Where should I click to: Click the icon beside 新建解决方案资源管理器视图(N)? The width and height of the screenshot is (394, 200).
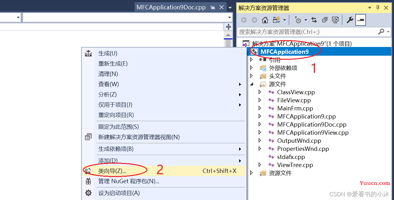pos(88,137)
